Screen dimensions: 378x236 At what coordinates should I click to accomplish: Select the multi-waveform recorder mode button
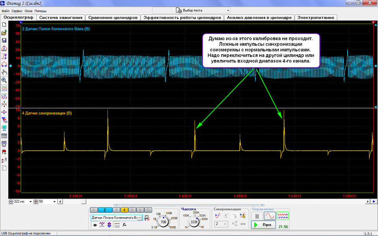(283, 216)
